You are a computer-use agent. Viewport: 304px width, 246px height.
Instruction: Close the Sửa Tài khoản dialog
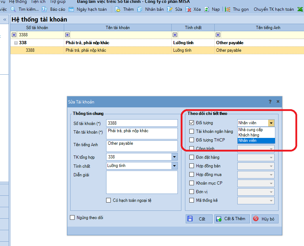(278, 101)
